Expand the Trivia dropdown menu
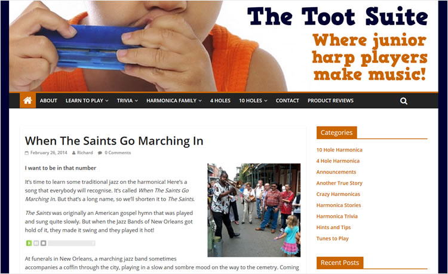Image resolution: width=448 pixels, height=274 pixels. [127, 100]
